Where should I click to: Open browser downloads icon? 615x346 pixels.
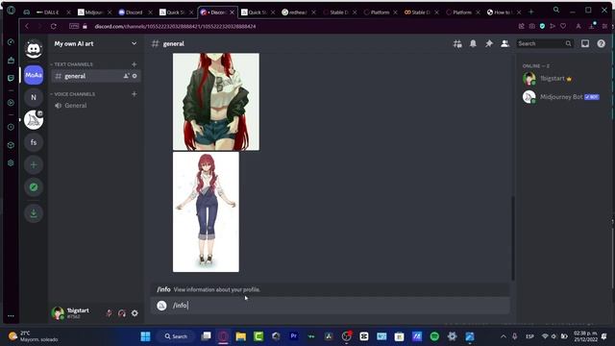click(592, 26)
